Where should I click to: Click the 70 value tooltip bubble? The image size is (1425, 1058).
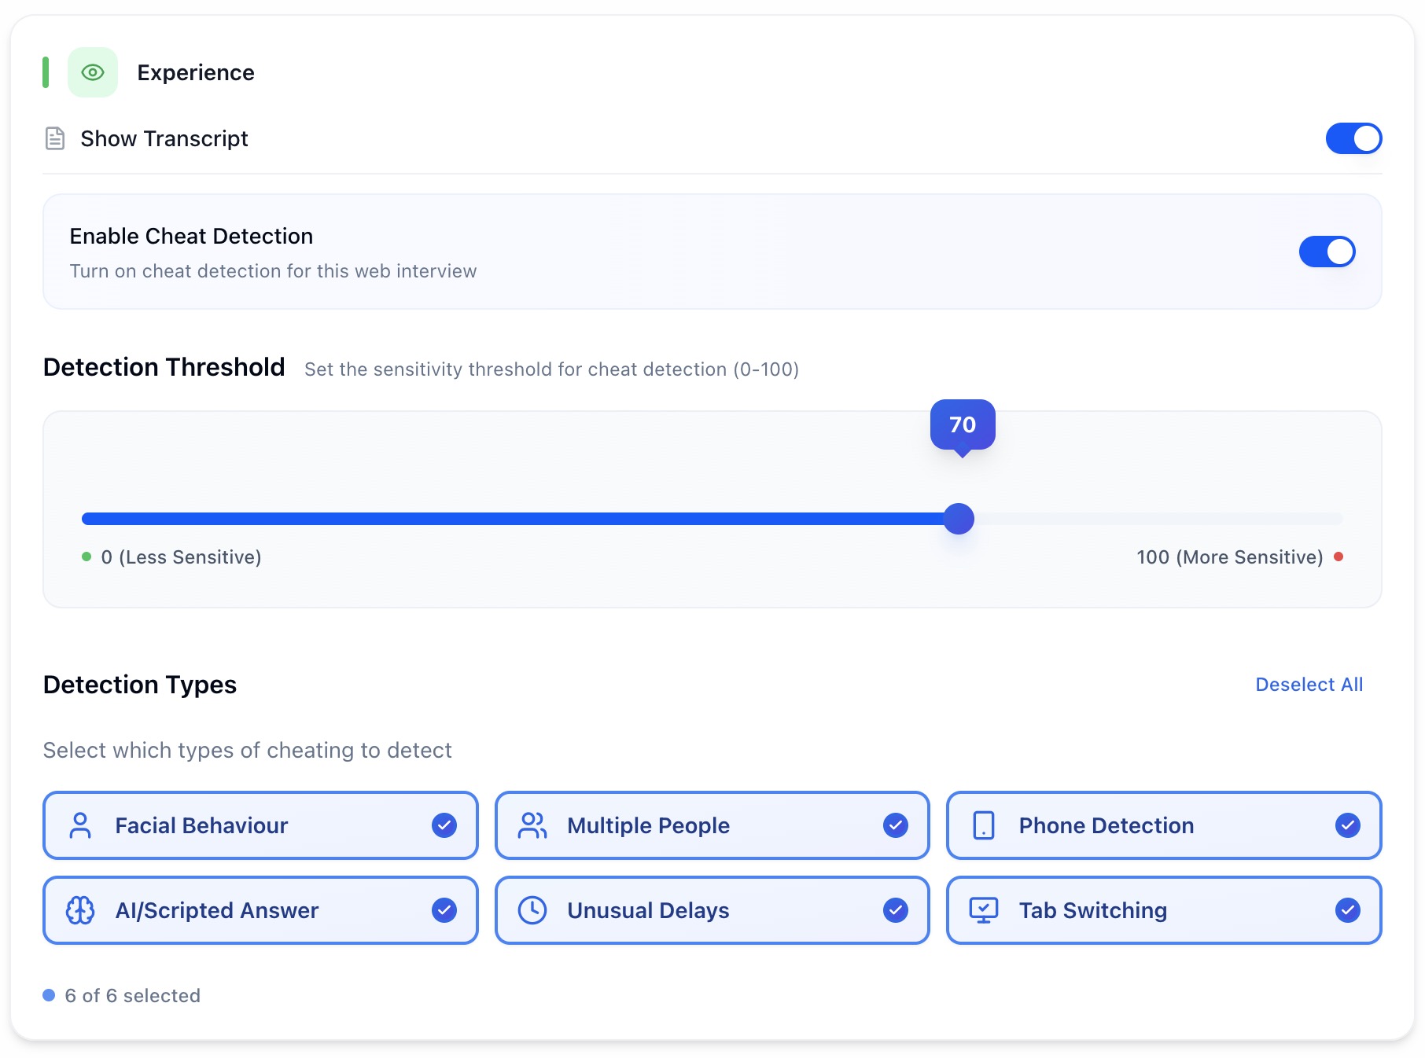coord(963,424)
